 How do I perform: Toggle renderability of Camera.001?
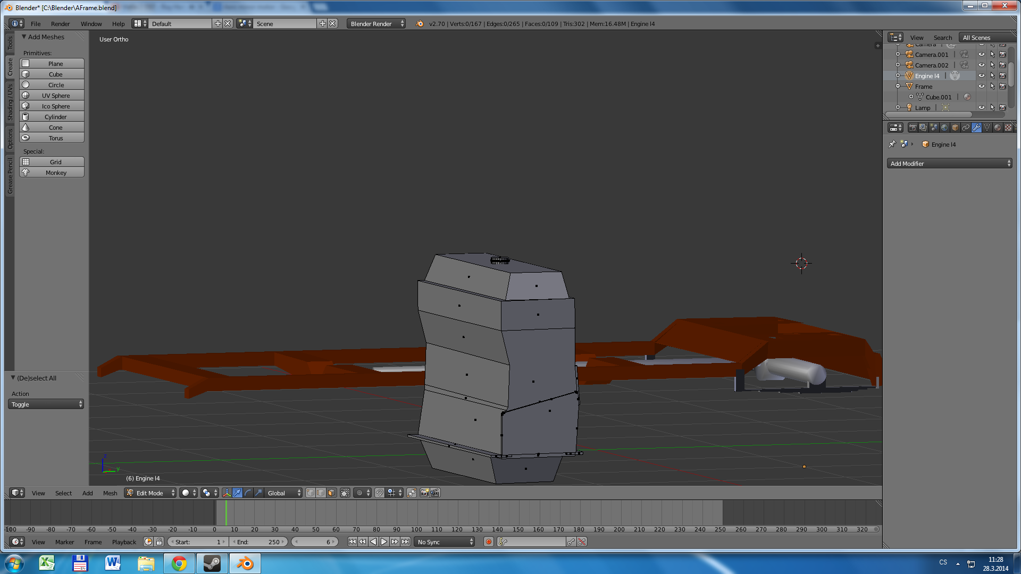click(x=1002, y=54)
